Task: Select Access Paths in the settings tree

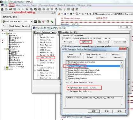Action: point(46,40)
